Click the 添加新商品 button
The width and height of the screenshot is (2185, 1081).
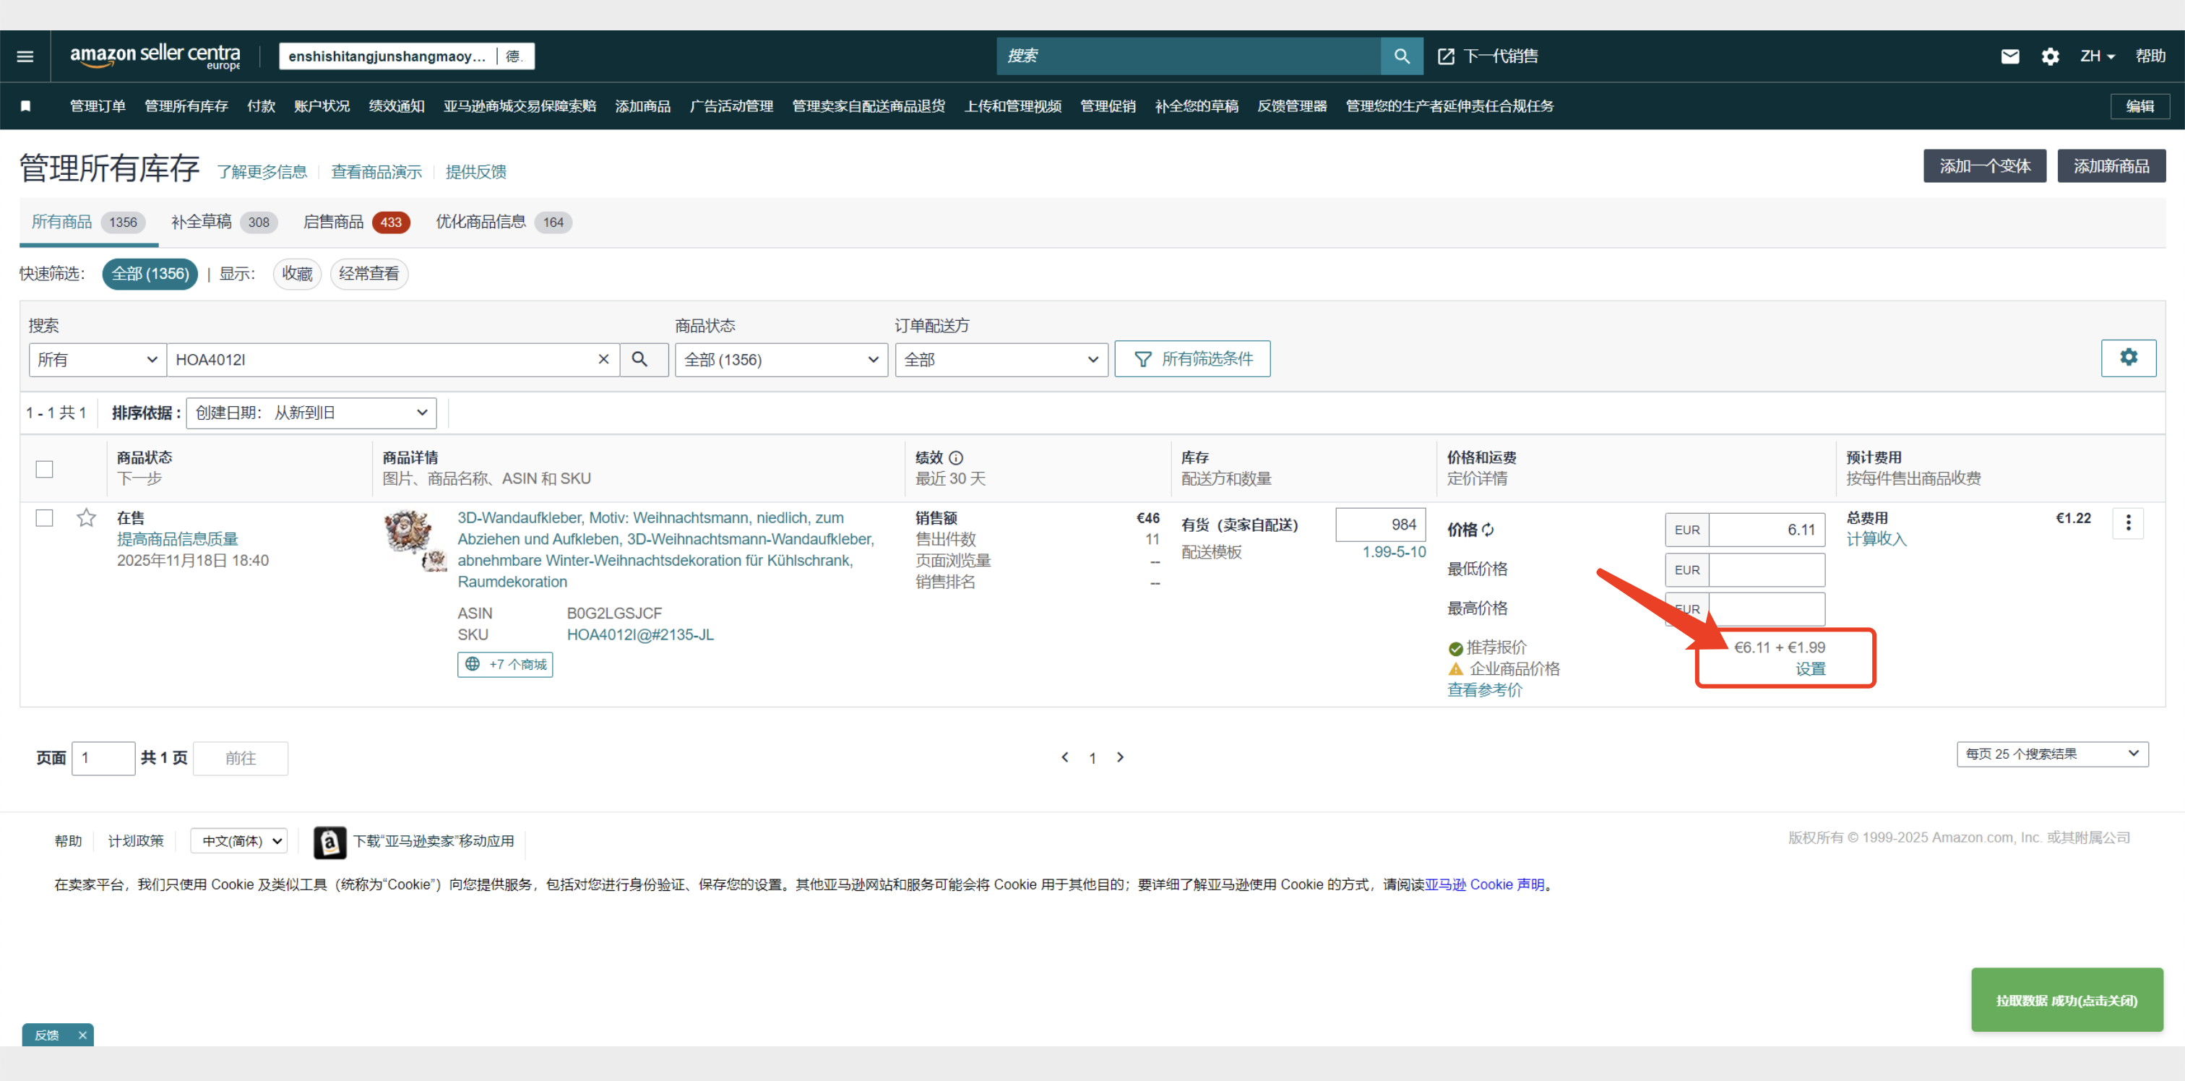[x=2111, y=165]
